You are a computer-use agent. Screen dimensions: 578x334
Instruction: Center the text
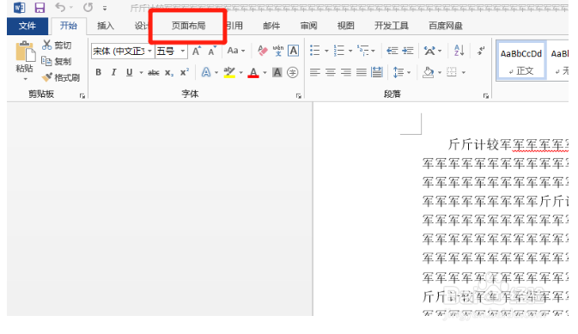click(331, 72)
